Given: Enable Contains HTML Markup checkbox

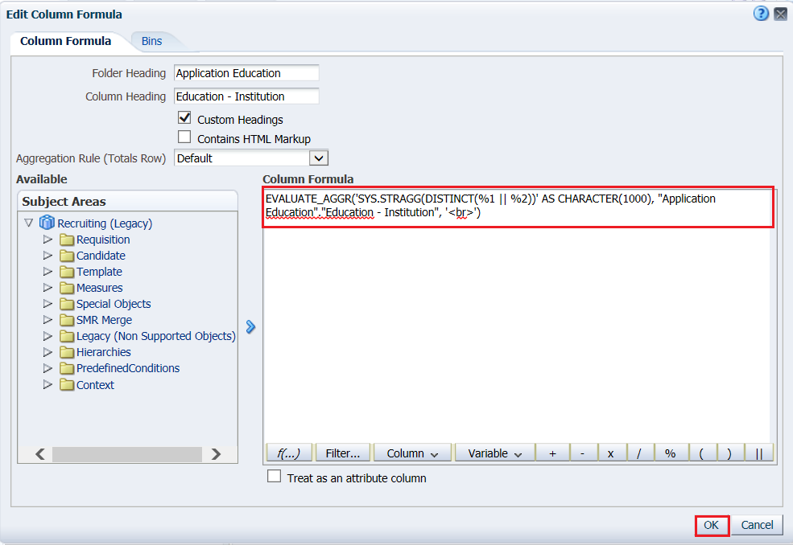Looking at the screenshot, I should pyautogui.click(x=184, y=137).
